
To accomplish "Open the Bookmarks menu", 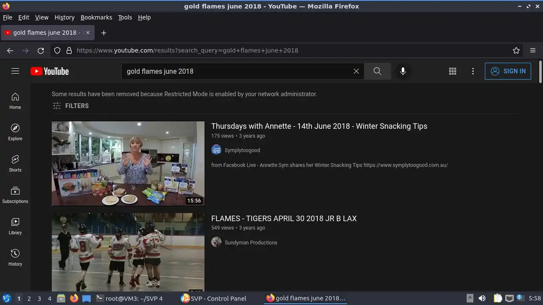I will click(96, 17).
